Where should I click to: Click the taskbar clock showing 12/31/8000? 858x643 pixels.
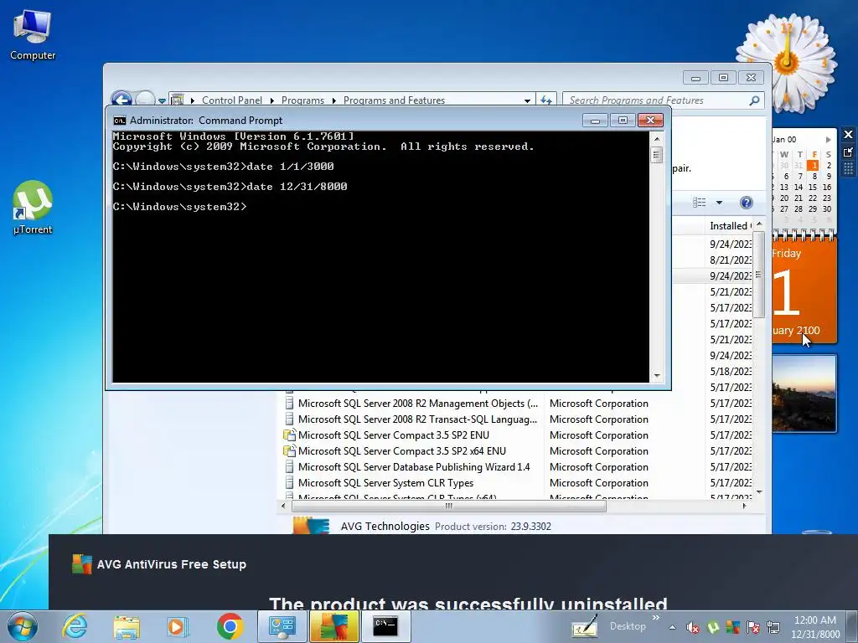pos(815,627)
